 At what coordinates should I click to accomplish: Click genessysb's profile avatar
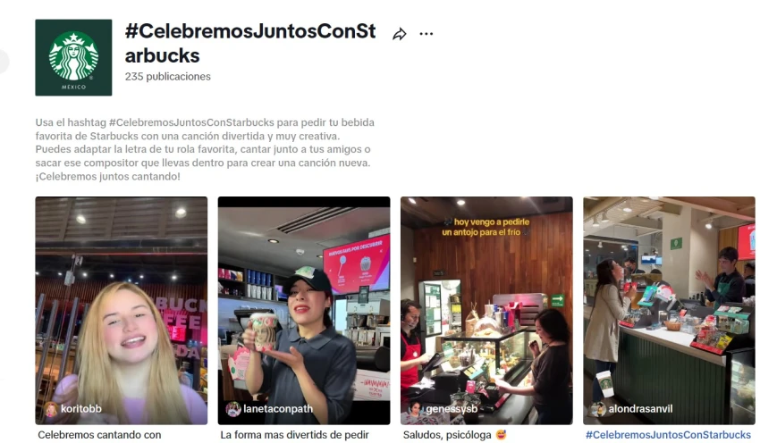[416, 409]
